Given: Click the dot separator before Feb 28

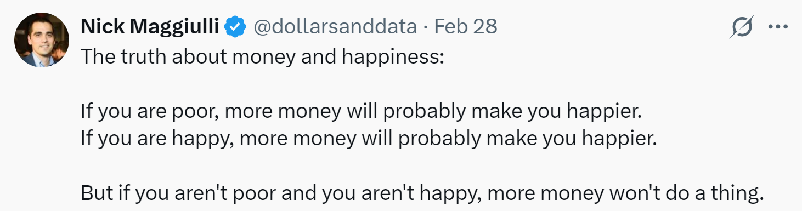Looking at the screenshot, I should pyautogui.click(x=426, y=27).
